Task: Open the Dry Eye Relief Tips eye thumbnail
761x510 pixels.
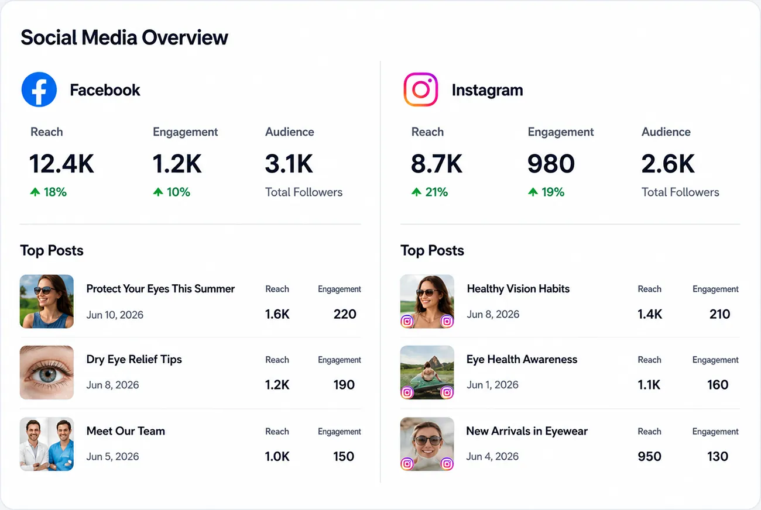Action: coord(47,373)
